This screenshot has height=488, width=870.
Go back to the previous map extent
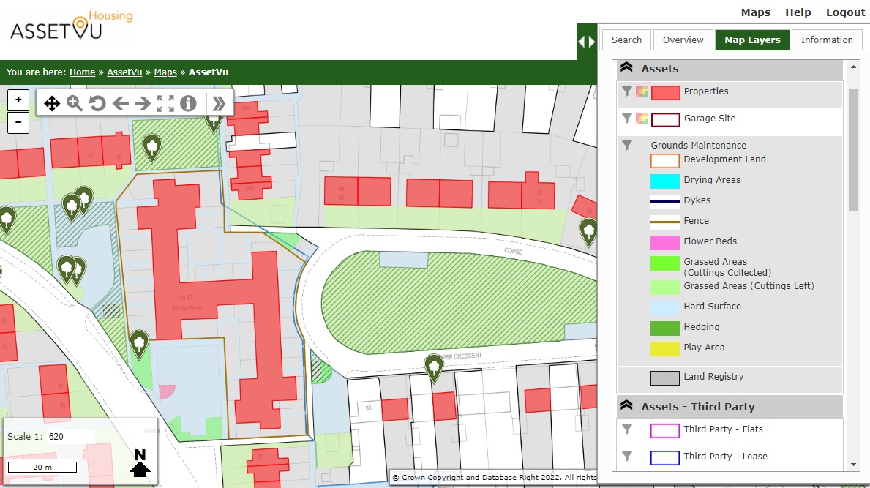click(121, 103)
